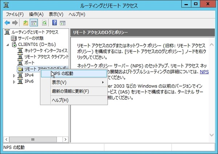The image size is (218, 154).
Task: Click the IPv4 node icon
Action: [20, 75]
